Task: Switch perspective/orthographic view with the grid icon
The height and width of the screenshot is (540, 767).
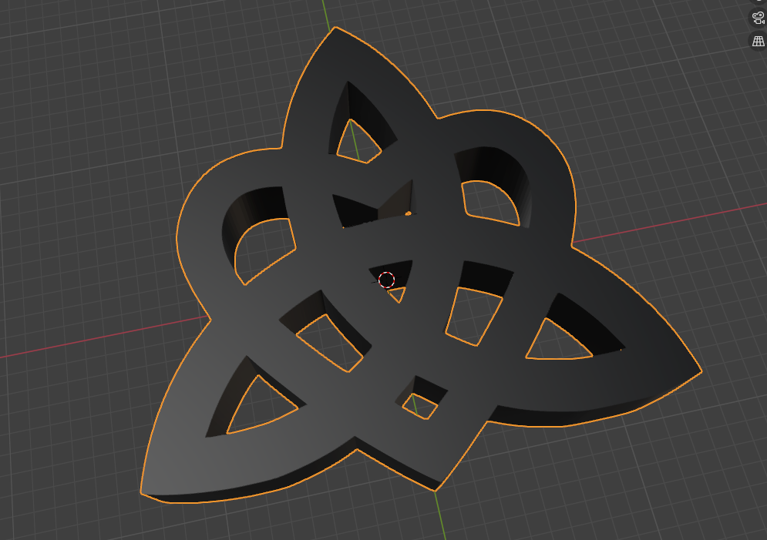Action: (x=759, y=41)
